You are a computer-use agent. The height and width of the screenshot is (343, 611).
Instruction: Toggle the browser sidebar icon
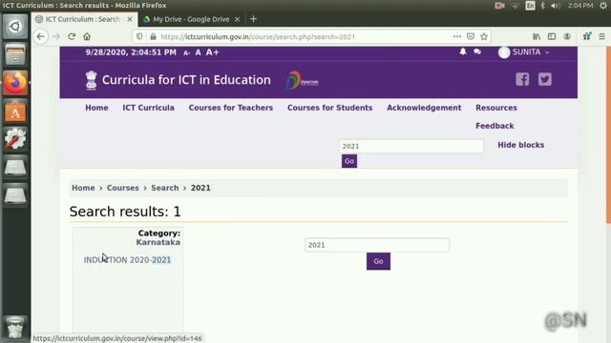click(x=552, y=36)
